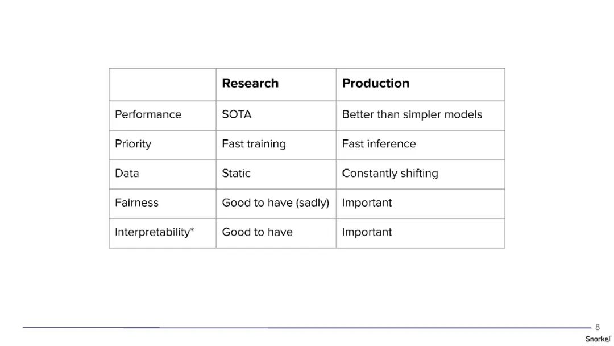The image size is (614, 346).
Task: Click the Fast inference cell
Action: [x=379, y=144]
